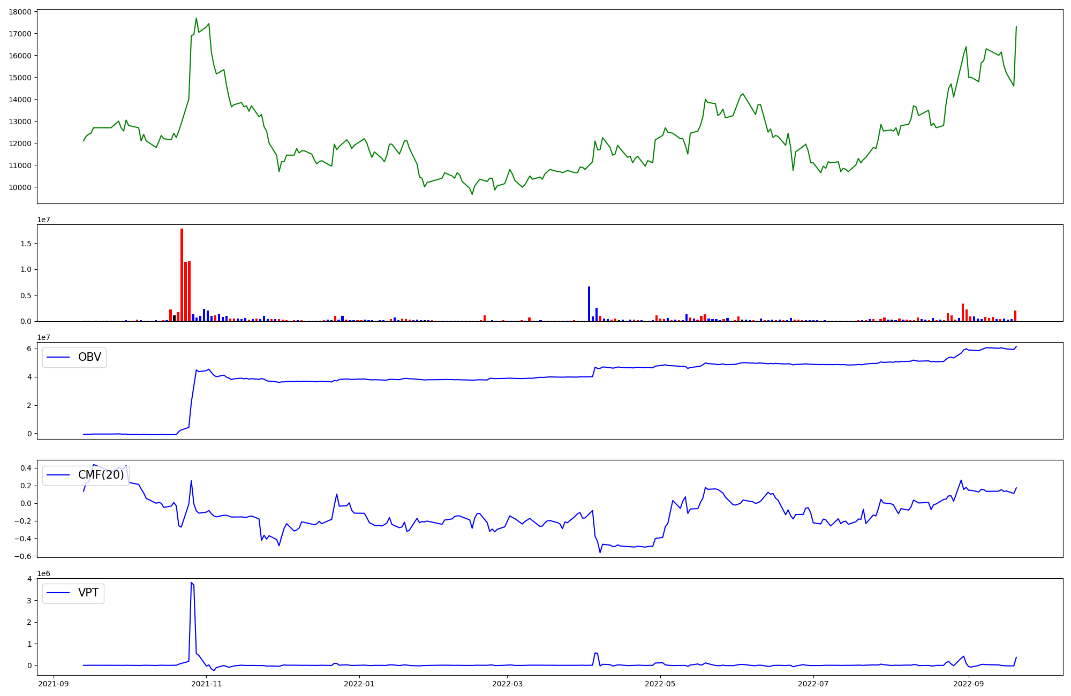Click the VPT line's highest spike
Image resolution: width=1071 pixels, height=696 pixels.
[x=191, y=582]
